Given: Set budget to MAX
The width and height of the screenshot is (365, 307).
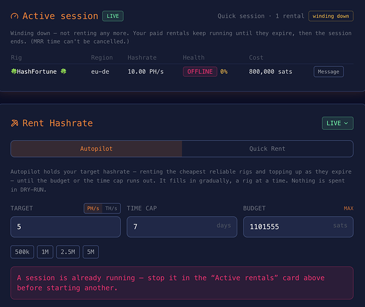Looking at the screenshot, I should (x=348, y=208).
